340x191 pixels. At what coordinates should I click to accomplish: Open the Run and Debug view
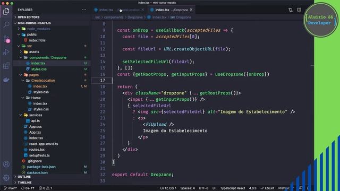[x=6, y=52]
